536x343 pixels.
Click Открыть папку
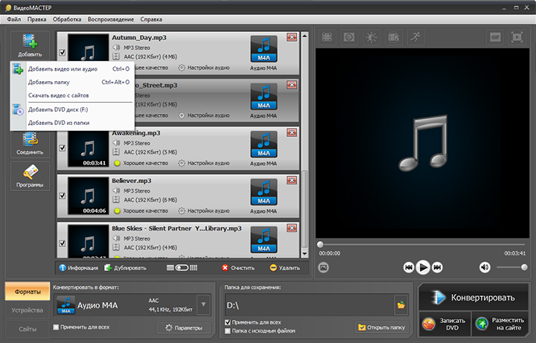point(381,327)
